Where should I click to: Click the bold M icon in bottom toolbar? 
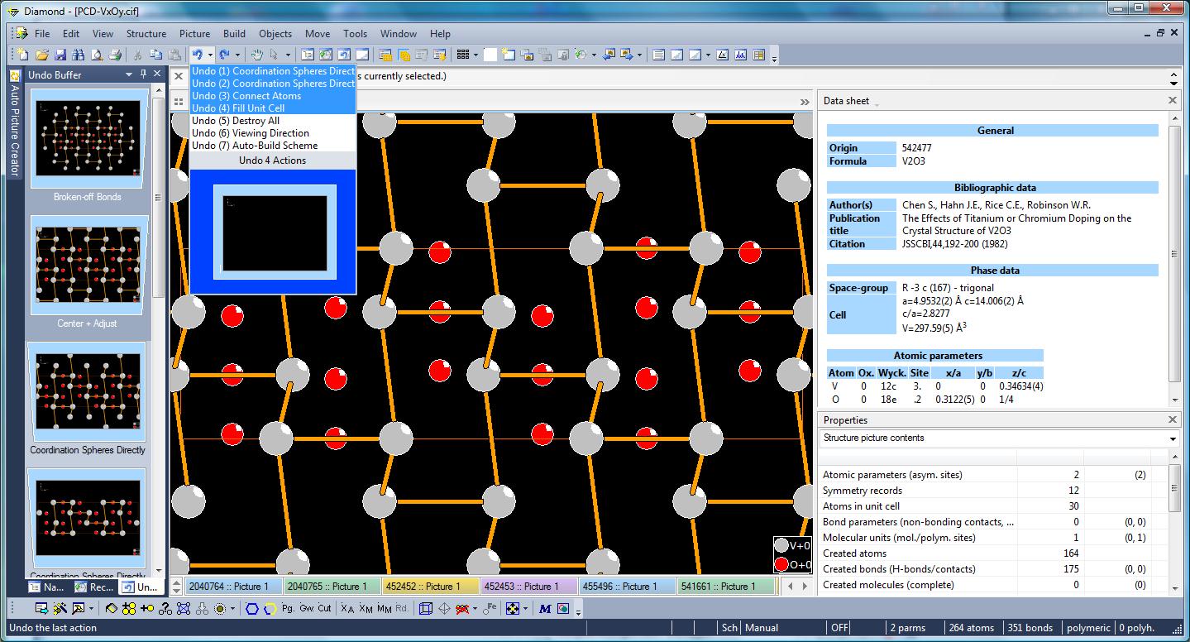click(545, 608)
